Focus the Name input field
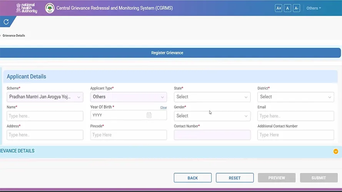The width and height of the screenshot is (342, 192). (x=45, y=116)
